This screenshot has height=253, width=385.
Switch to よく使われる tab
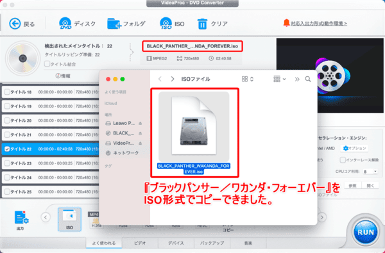pyautogui.click(x=104, y=243)
